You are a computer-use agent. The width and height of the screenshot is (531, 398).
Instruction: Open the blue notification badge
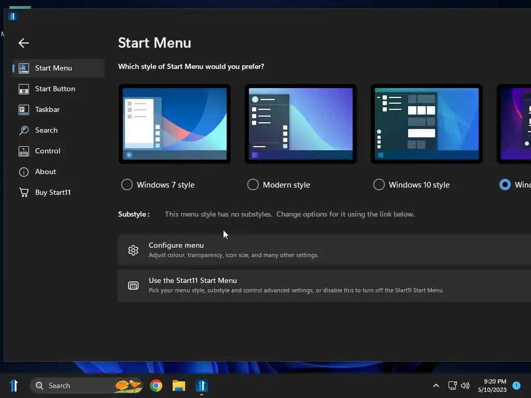coord(516,386)
